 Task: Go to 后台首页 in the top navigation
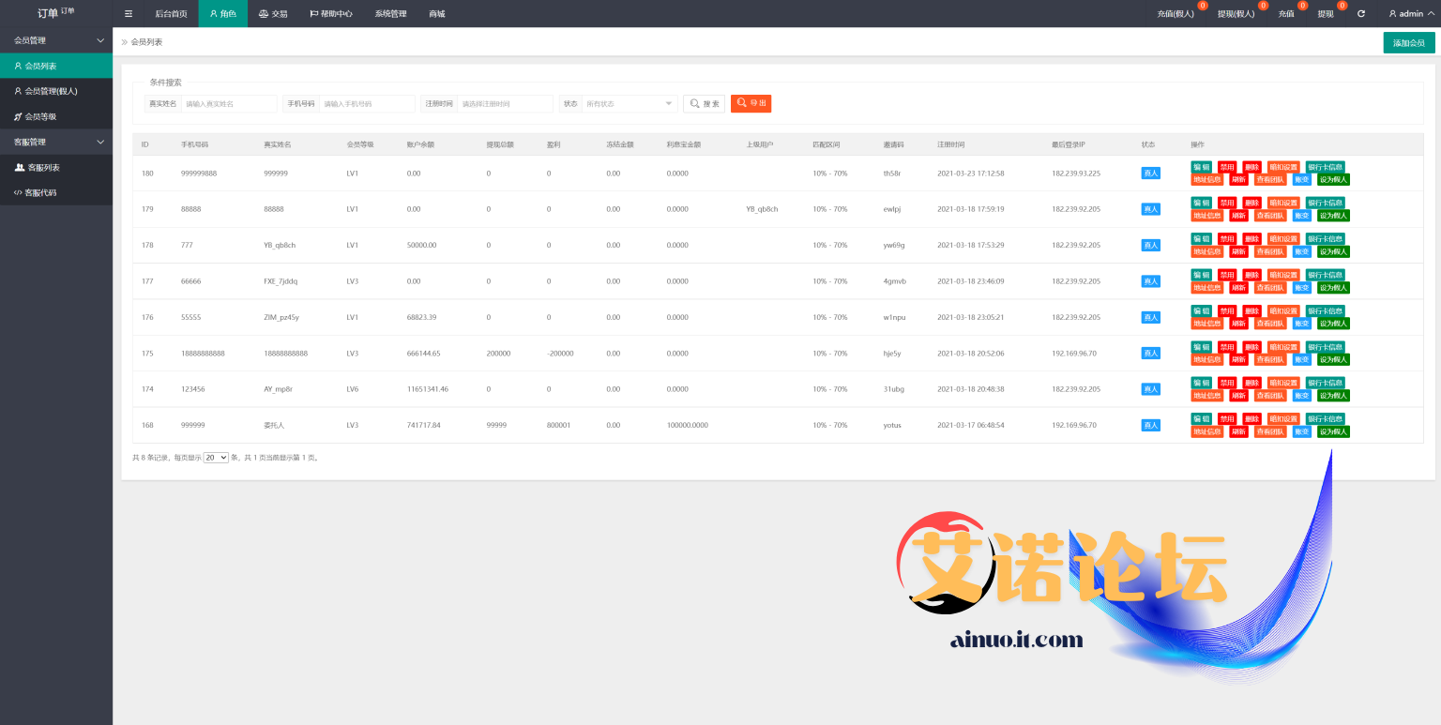(x=171, y=14)
